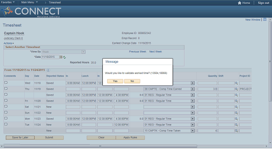Click the lookup magnifier in Sat 11/21 row

click(236, 107)
